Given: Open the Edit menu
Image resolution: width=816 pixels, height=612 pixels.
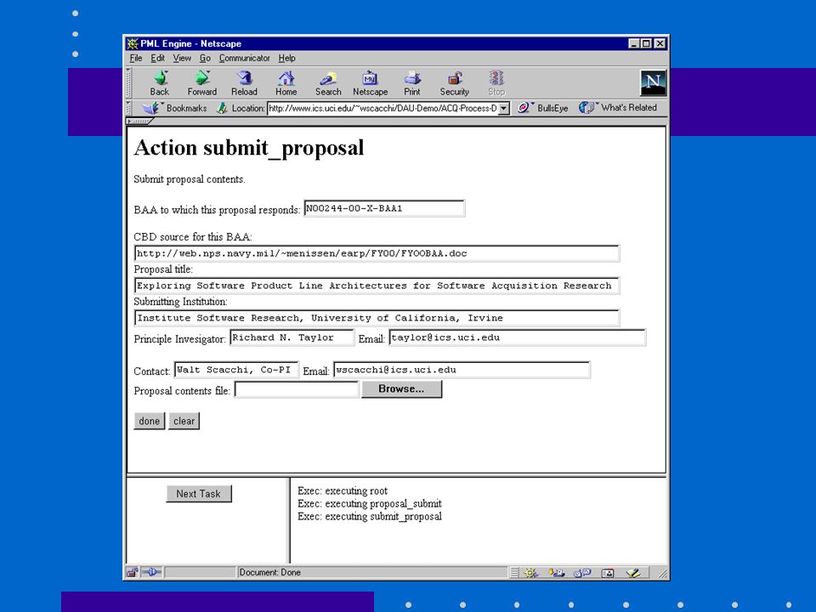Looking at the screenshot, I should click(158, 59).
